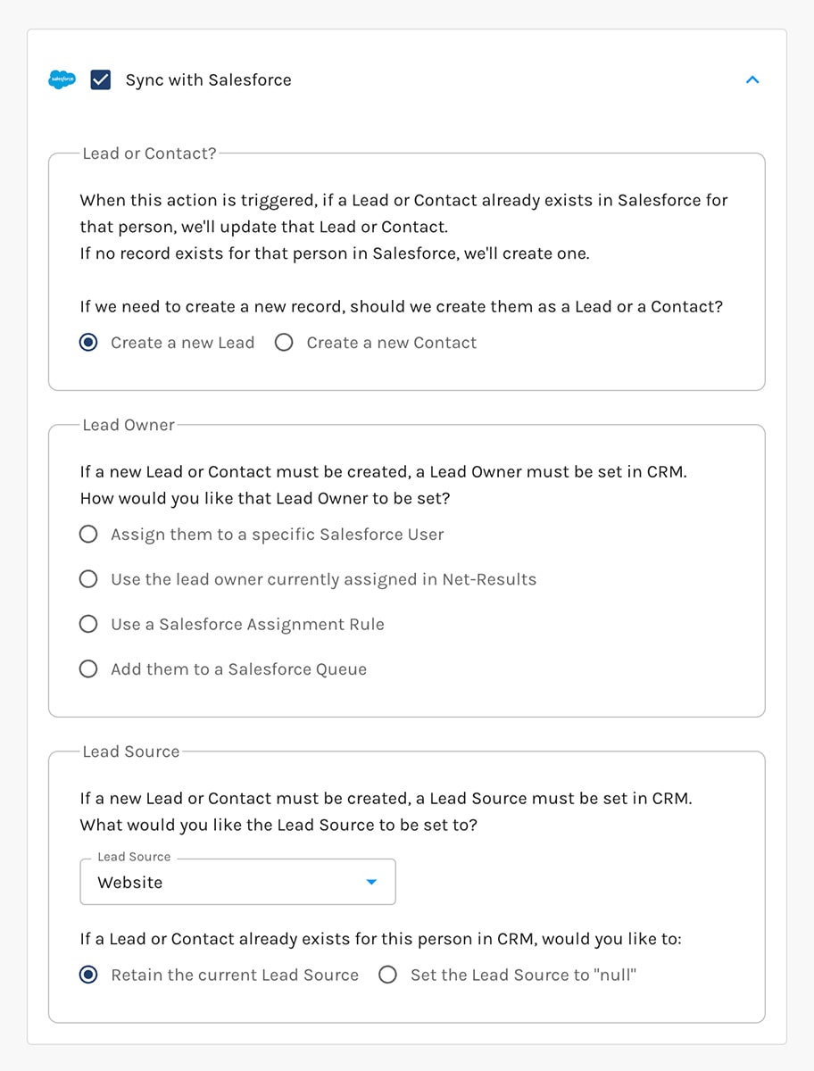
Task: Click the Lead or Contact? section heading
Action: click(149, 154)
